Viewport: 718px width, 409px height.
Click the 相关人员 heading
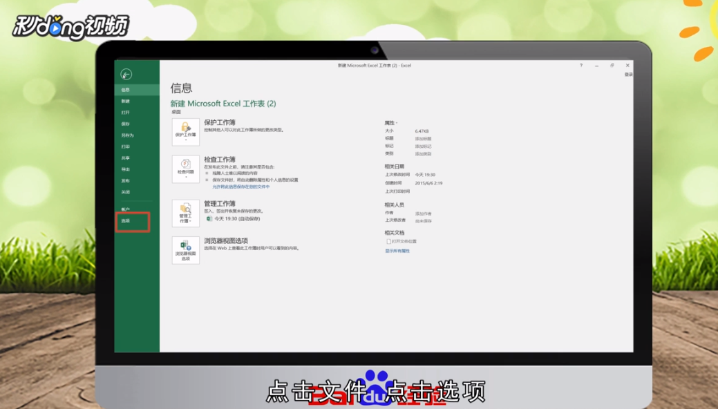click(x=395, y=205)
